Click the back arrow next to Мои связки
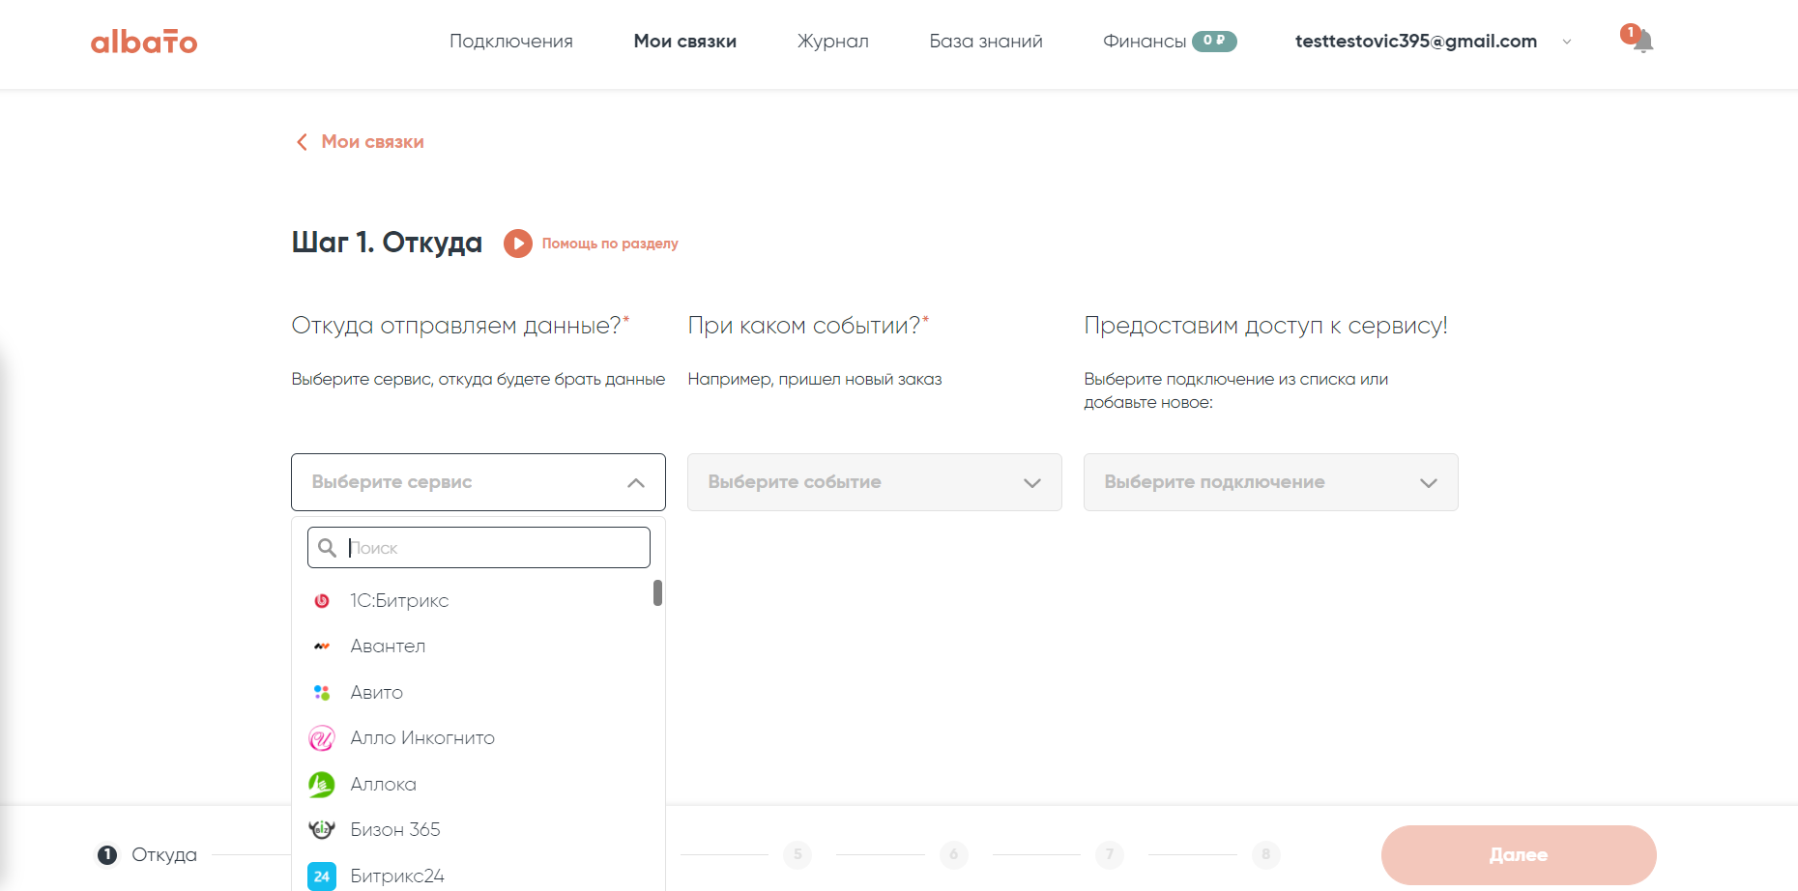 [302, 142]
